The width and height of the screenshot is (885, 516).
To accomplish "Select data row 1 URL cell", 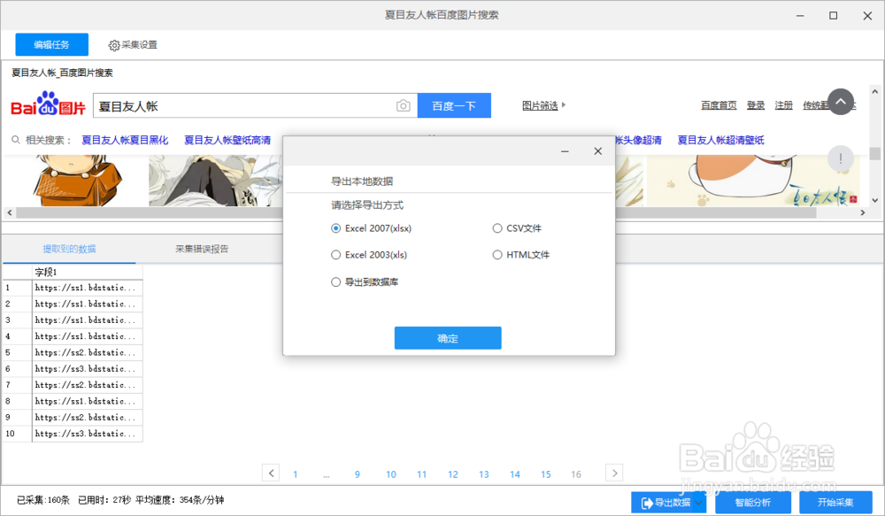I will 87,288.
